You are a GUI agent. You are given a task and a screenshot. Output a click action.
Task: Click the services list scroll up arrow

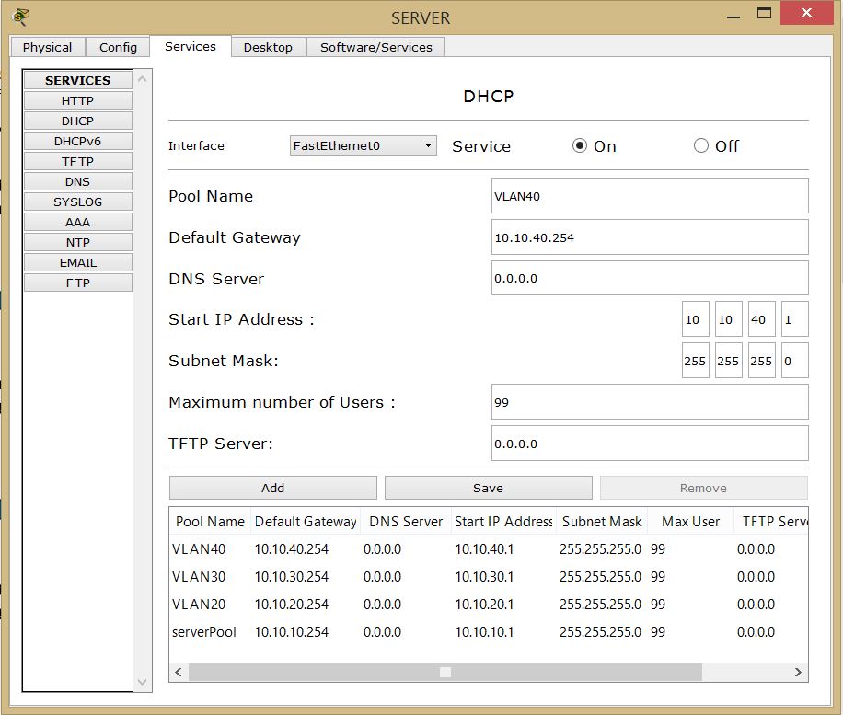(143, 79)
